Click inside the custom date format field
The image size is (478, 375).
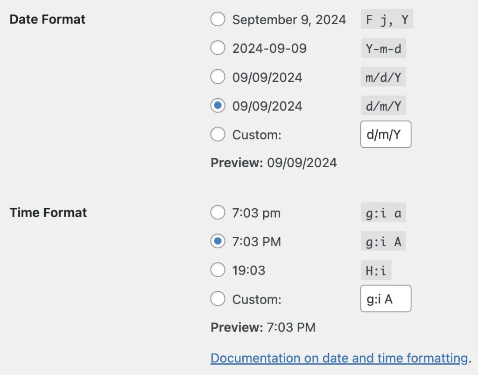386,134
